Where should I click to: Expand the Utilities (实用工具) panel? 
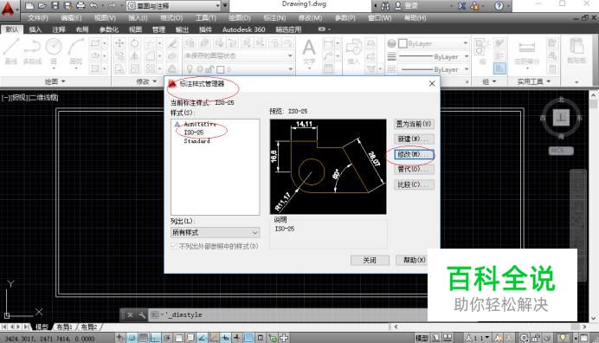(x=534, y=81)
